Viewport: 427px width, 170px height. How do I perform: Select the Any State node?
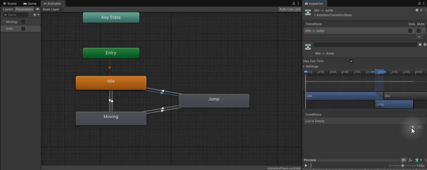point(111,17)
